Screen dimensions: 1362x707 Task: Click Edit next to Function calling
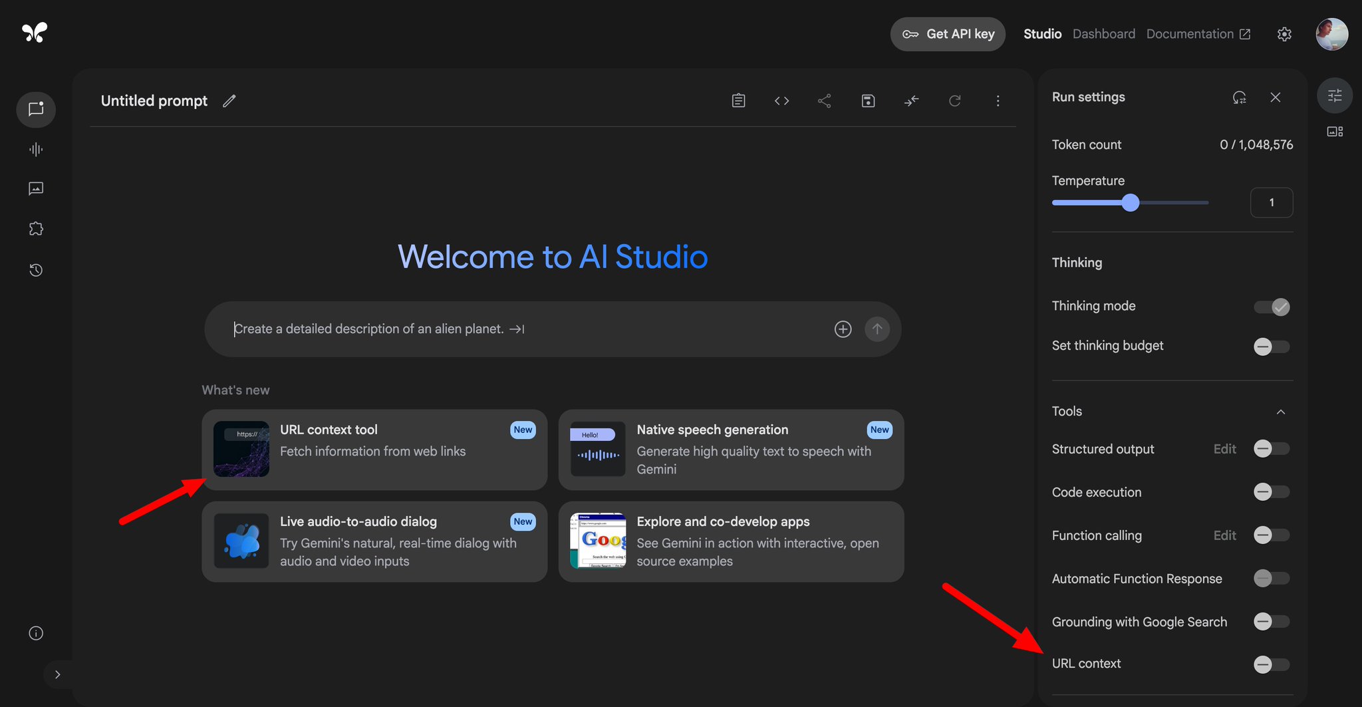1224,535
